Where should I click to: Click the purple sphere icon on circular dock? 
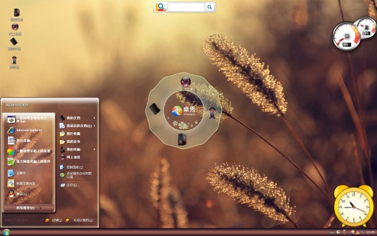[185, 82]
